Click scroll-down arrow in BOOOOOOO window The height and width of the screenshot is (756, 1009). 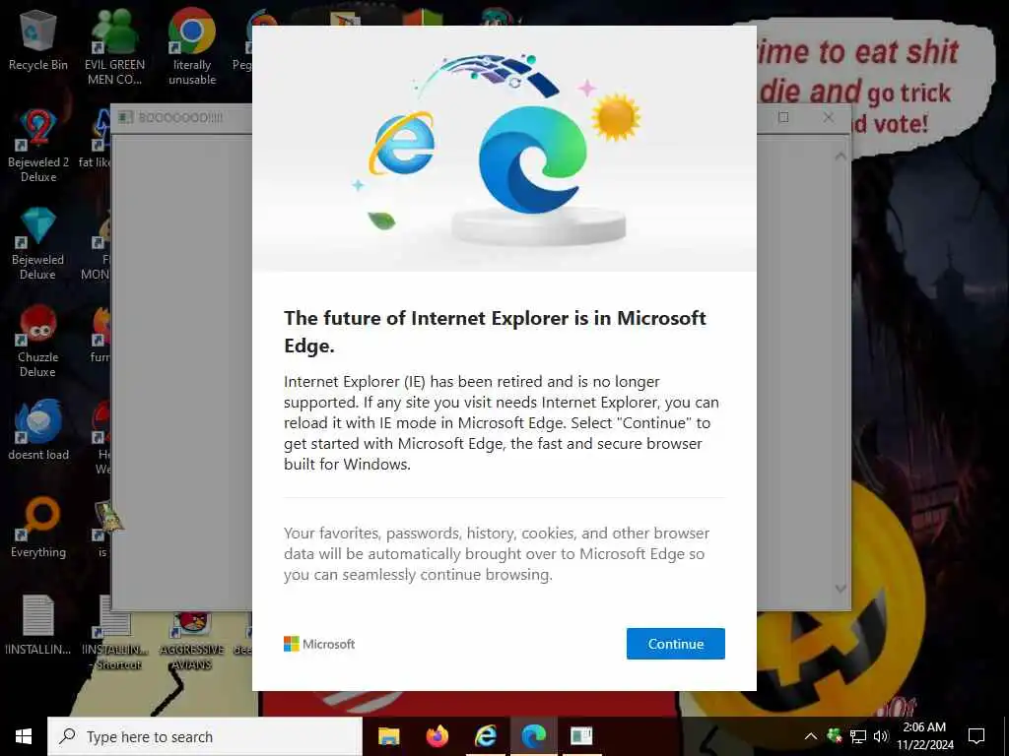pyautogui.click(x=841, y=589)
